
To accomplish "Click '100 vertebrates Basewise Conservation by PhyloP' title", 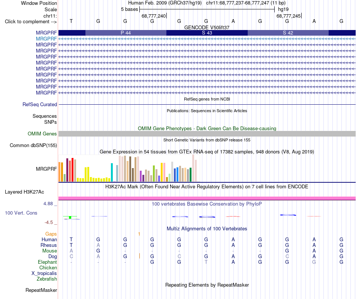I will point(207,204).
